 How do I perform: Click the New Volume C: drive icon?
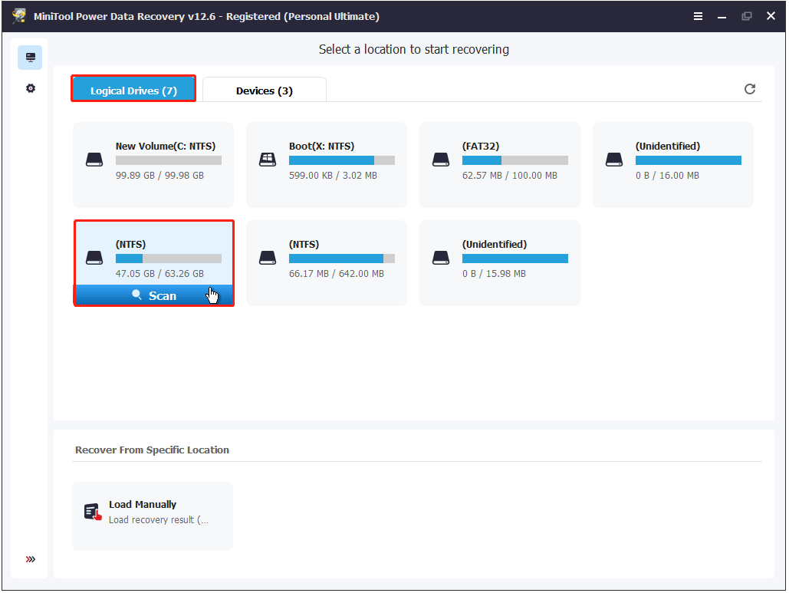pos(94,159)
